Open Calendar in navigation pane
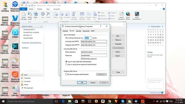Screen dimensions: 185x104 pyautogui.click(x=27, y=78)
